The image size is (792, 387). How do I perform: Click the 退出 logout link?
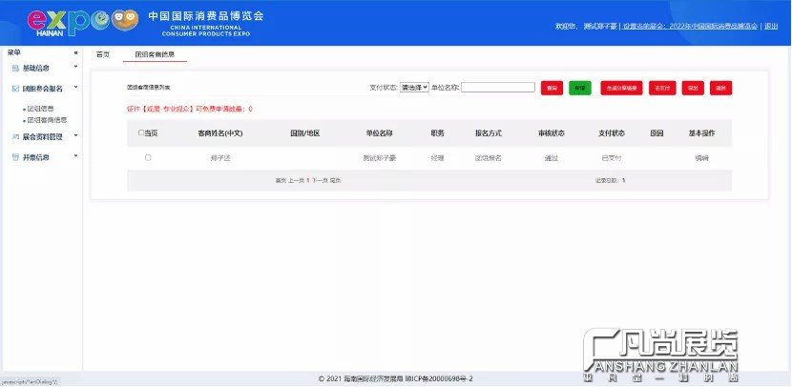pyautogui.click(x=771, y=26)
